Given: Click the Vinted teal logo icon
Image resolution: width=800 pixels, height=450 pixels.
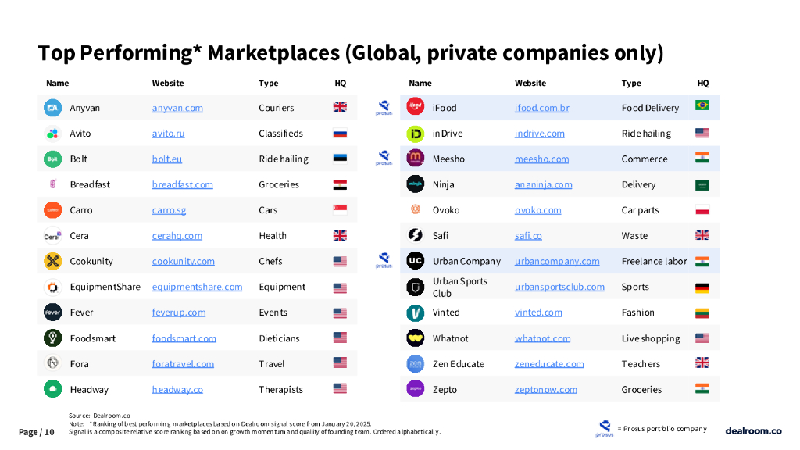Looking at the screenshot, I should point(416,312).
